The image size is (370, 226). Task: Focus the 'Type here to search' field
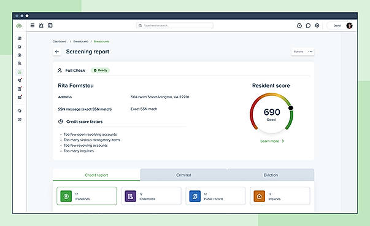click(175, 25)
